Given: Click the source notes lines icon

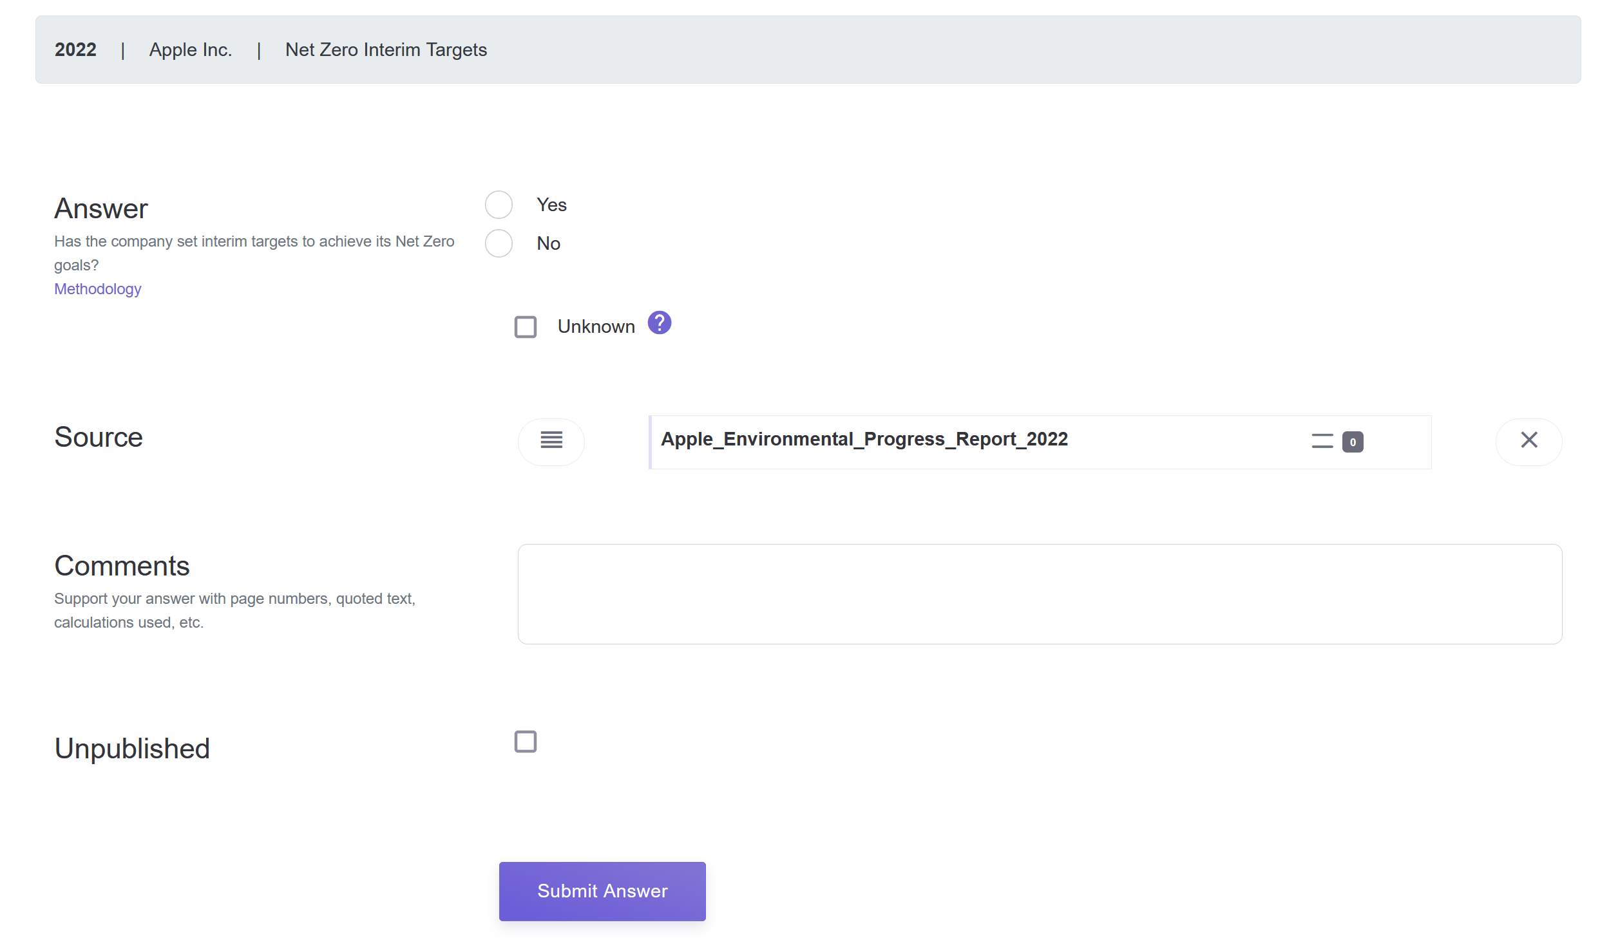Looking at the screenshot, I should pos(1322,442).
